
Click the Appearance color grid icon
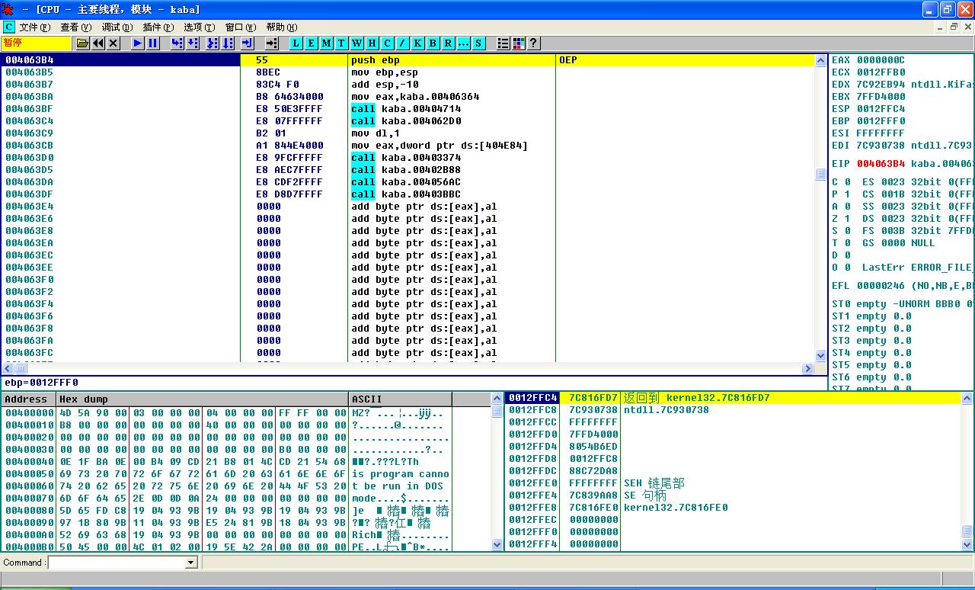point(519,43)
